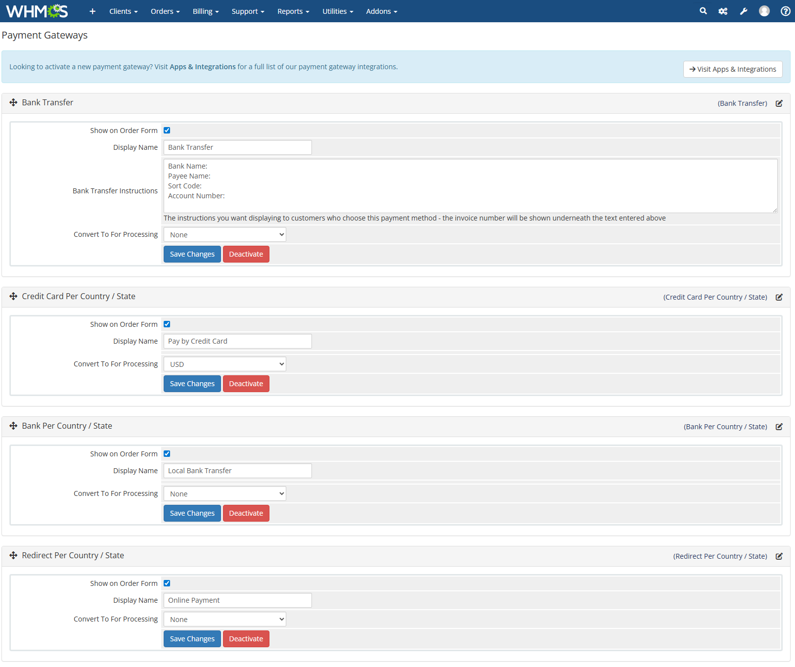Click the Visit Apps & Integrations button
The width and height of the screenshot is (795, 667).
[733, 69]
